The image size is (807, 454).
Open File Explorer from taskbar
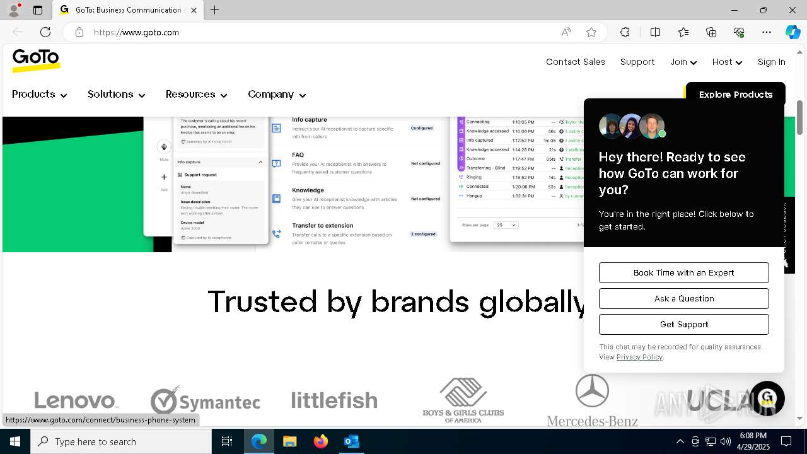point(289,441)
